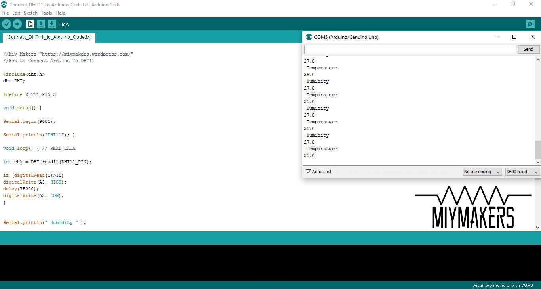Click the Arduino logo in main title bar
This screenshot has width=541, height=289.
(x=4, y=5)
